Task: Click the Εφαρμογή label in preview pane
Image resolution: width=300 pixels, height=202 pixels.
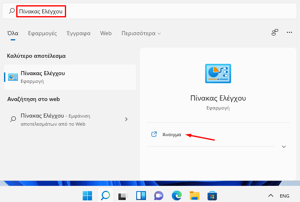Action: click(218, 108)
